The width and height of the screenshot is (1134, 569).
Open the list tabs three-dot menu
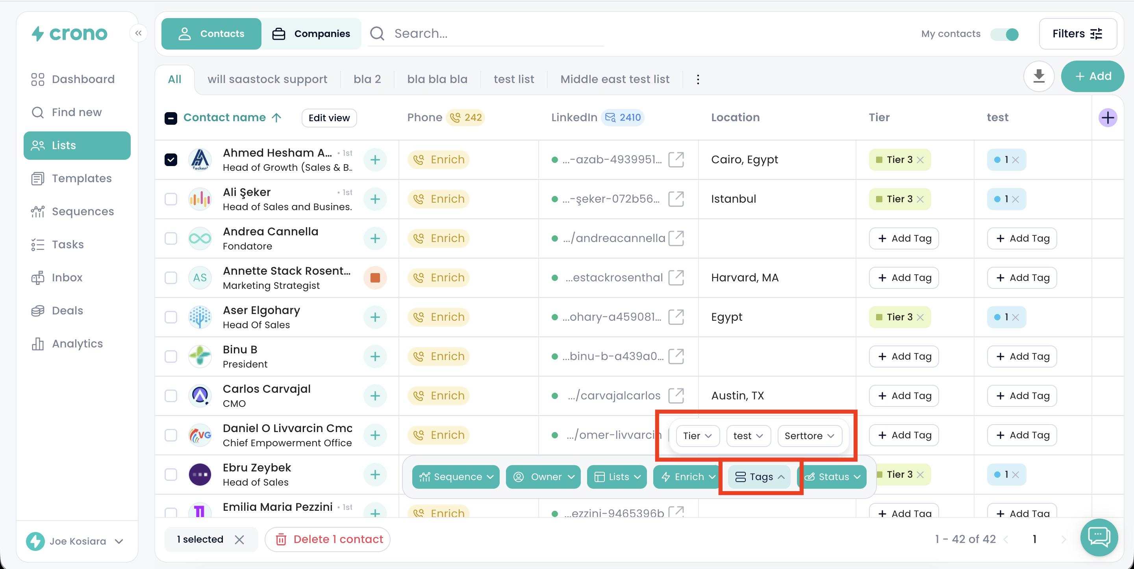698,79
